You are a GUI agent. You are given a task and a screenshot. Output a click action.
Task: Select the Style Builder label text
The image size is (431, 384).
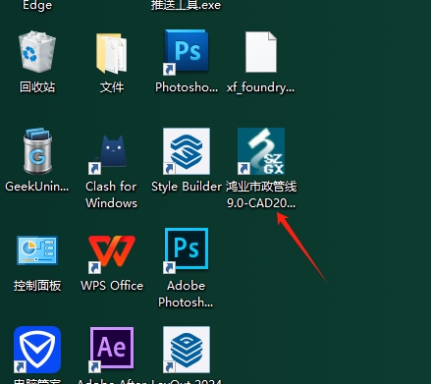click(x=187, y=187)
